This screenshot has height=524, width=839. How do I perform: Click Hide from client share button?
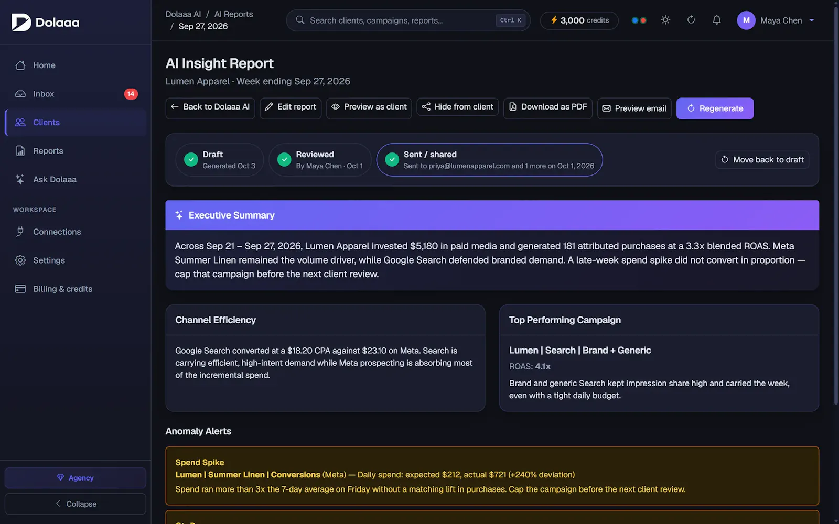458,107
